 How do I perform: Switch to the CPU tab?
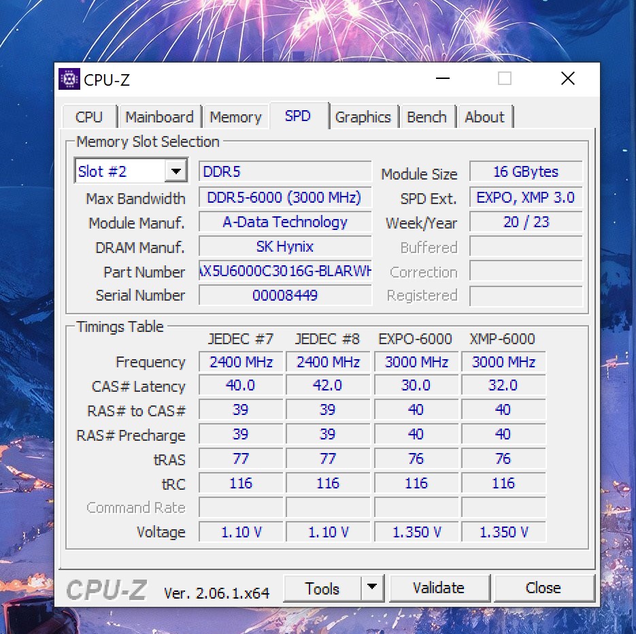89,117
